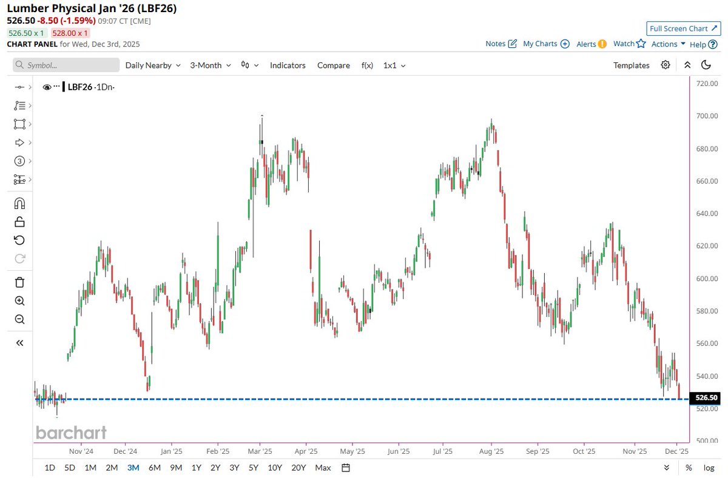Image resolution: width=728 pixels, height=478 pixels.
Task: Select the arrow marker tool
Action: pos(19,142)
